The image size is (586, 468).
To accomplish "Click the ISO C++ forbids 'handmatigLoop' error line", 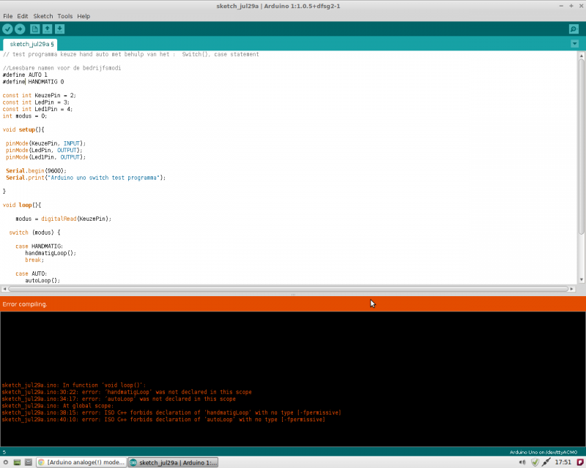I will pos(171,412).
